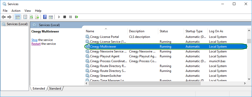Click the Export List toolbar icon

[37, 17]
